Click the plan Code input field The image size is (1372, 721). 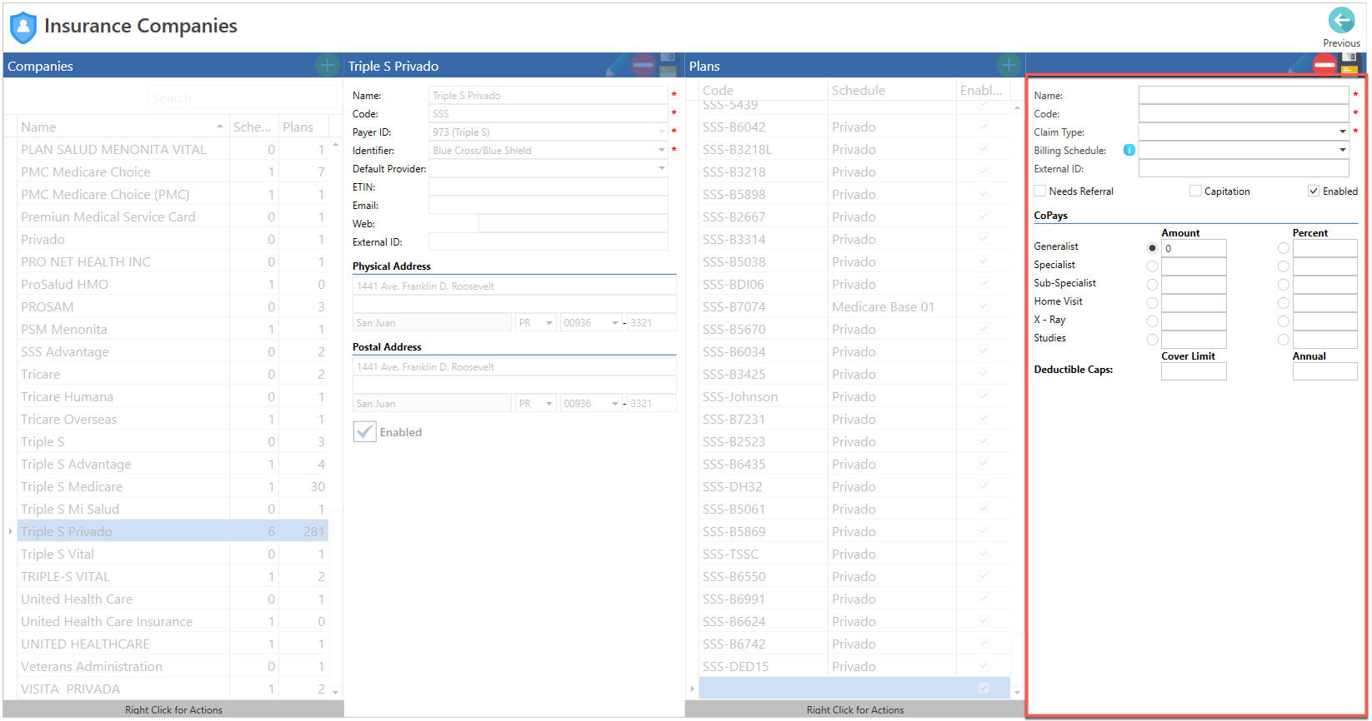point(1244,113)
